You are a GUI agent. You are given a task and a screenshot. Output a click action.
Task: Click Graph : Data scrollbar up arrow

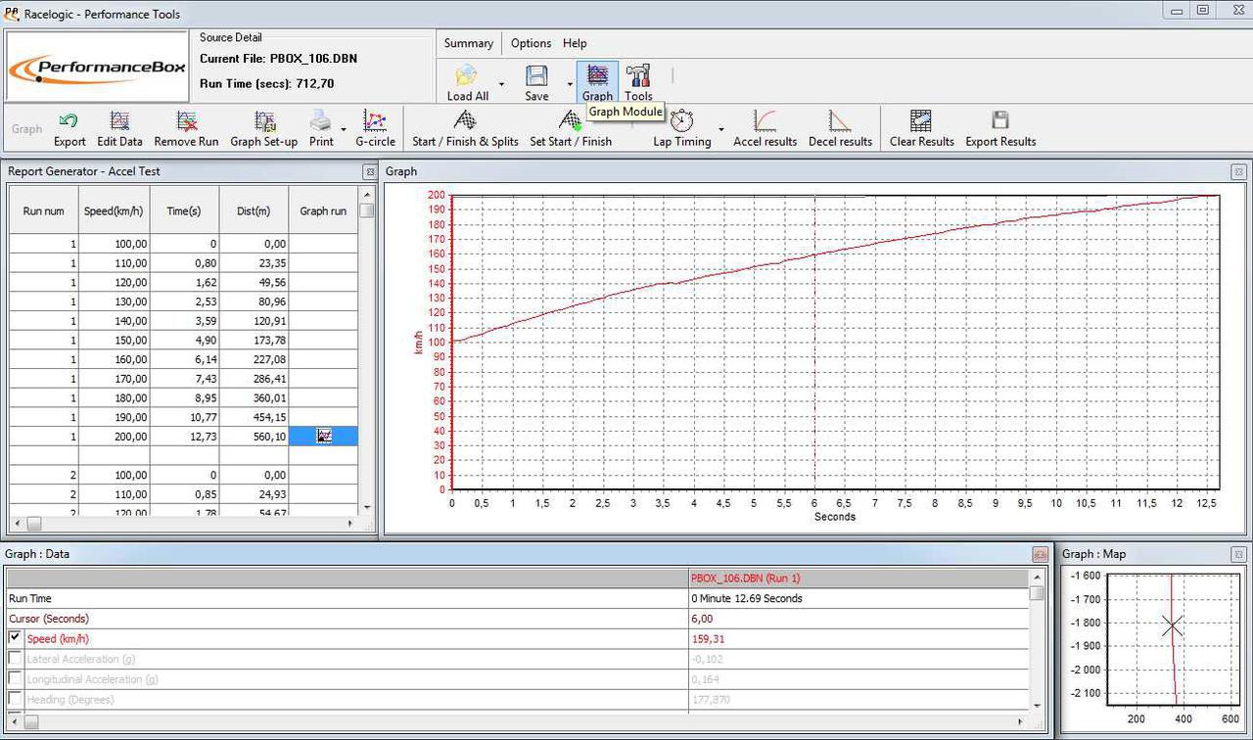click(x=1037, y=578)
